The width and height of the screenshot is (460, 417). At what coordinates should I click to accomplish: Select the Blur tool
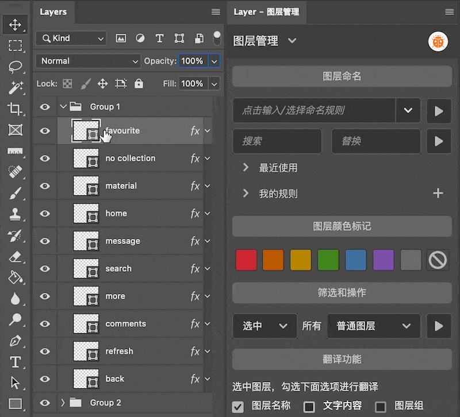pyautogui.click(x=15, y=299)
